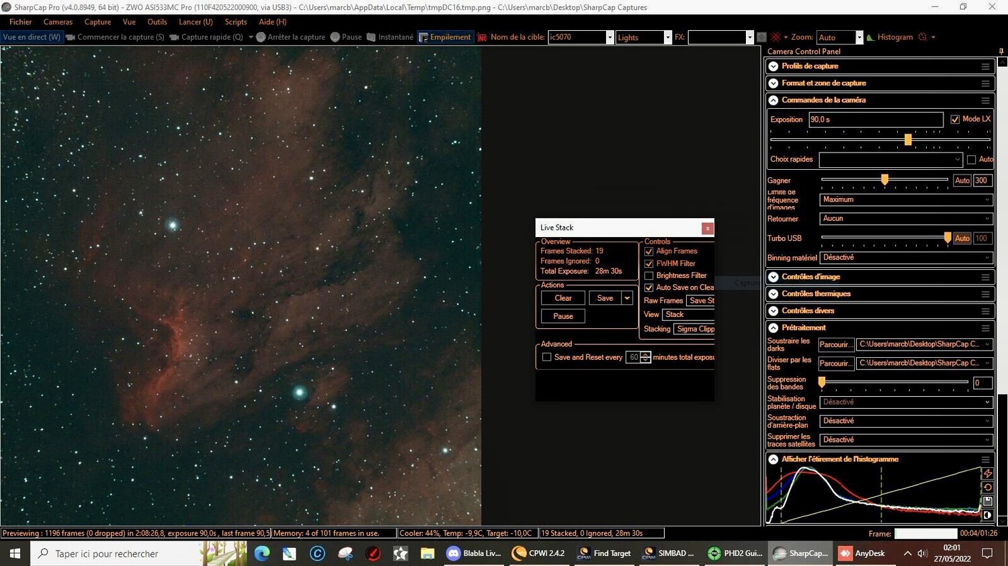This screenshot has width=1008, height=566.
Task: Click Parcourir for Soustraire les darks
Action: click(836, 344)
